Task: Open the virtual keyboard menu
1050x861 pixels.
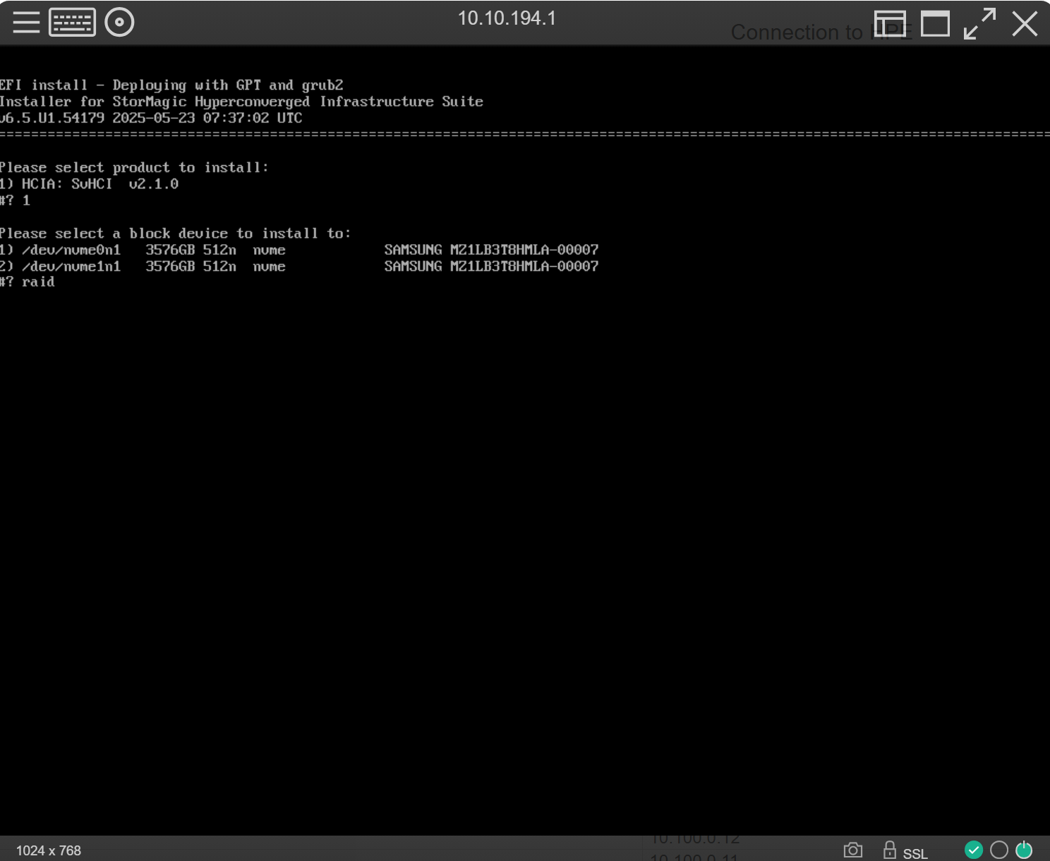Action: [72, 23]
